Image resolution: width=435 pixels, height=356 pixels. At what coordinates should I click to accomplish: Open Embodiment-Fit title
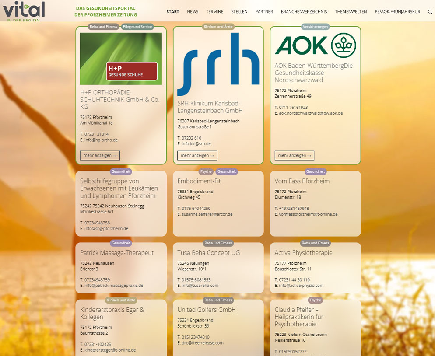[x=199, y=181]
